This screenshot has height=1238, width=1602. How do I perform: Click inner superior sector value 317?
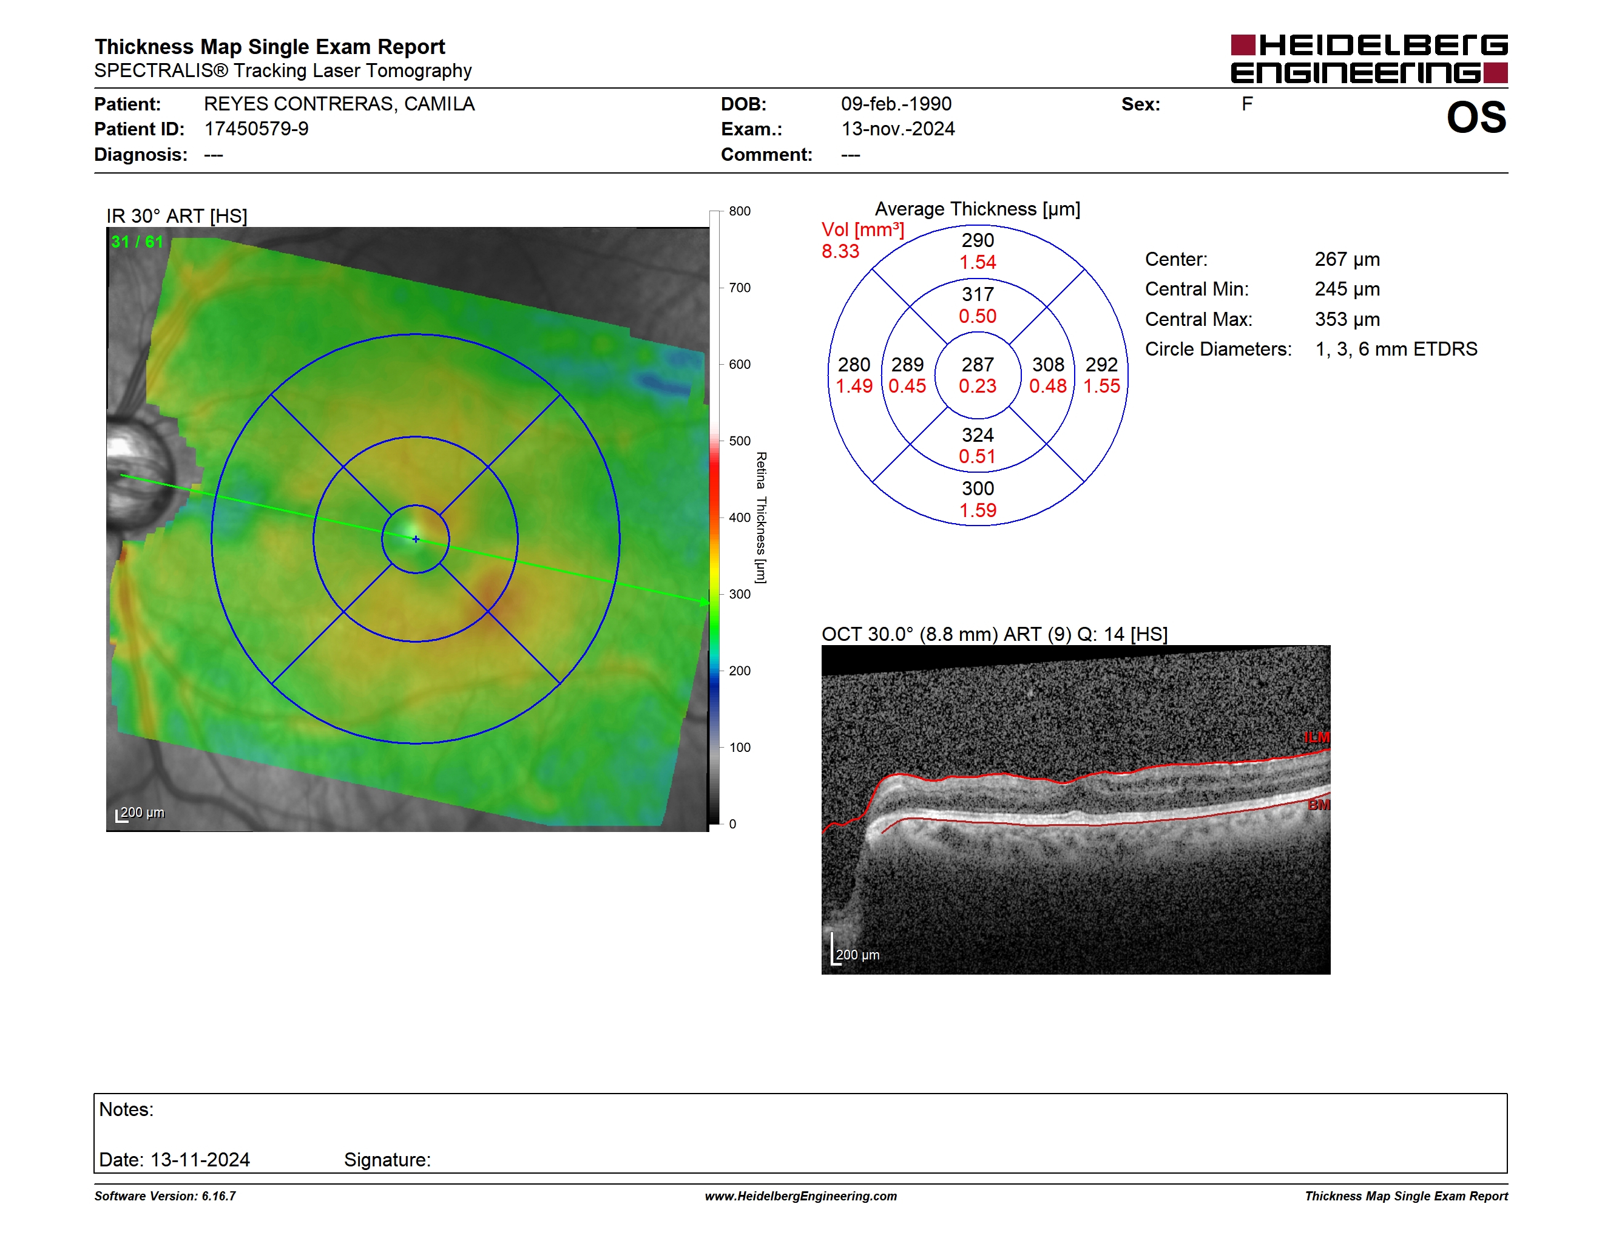(x=978, y=294)
